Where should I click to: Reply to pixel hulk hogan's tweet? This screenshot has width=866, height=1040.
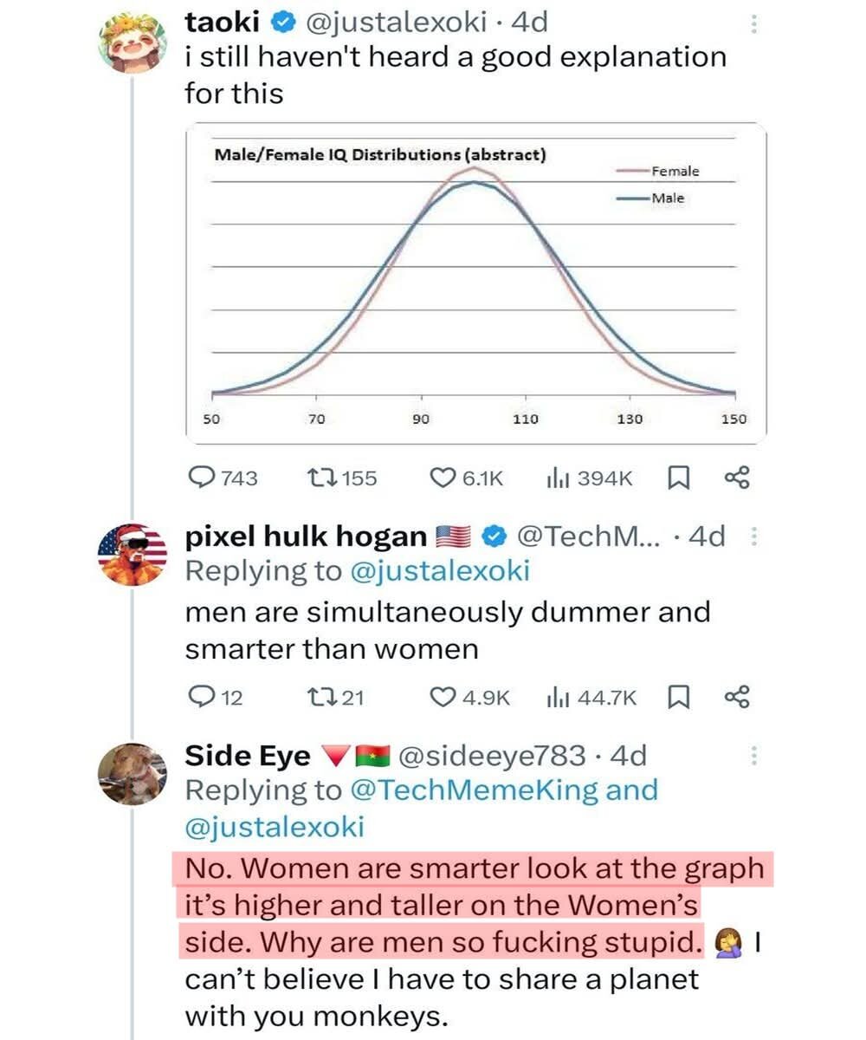click(x=201, y=697)
